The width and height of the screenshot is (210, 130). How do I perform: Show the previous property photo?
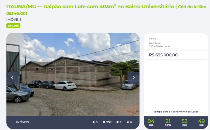[13, 78]
